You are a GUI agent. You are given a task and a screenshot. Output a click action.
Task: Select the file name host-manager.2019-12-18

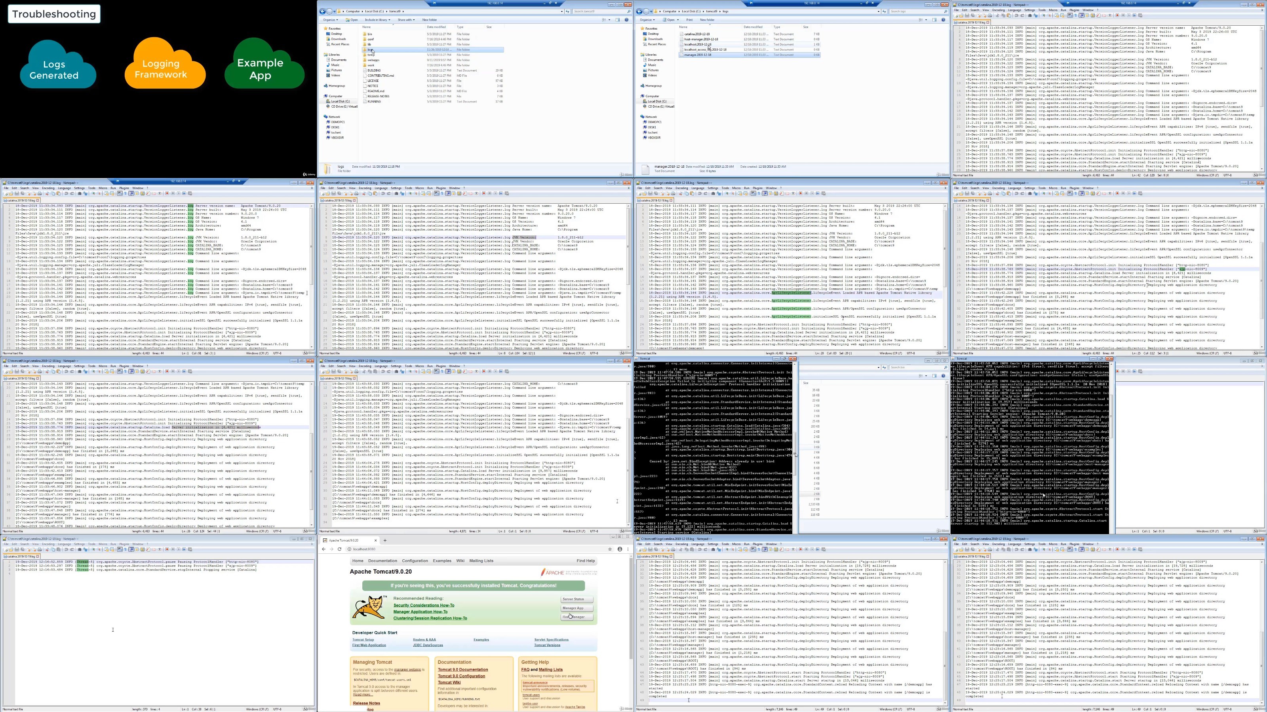[x=701, y=39]
